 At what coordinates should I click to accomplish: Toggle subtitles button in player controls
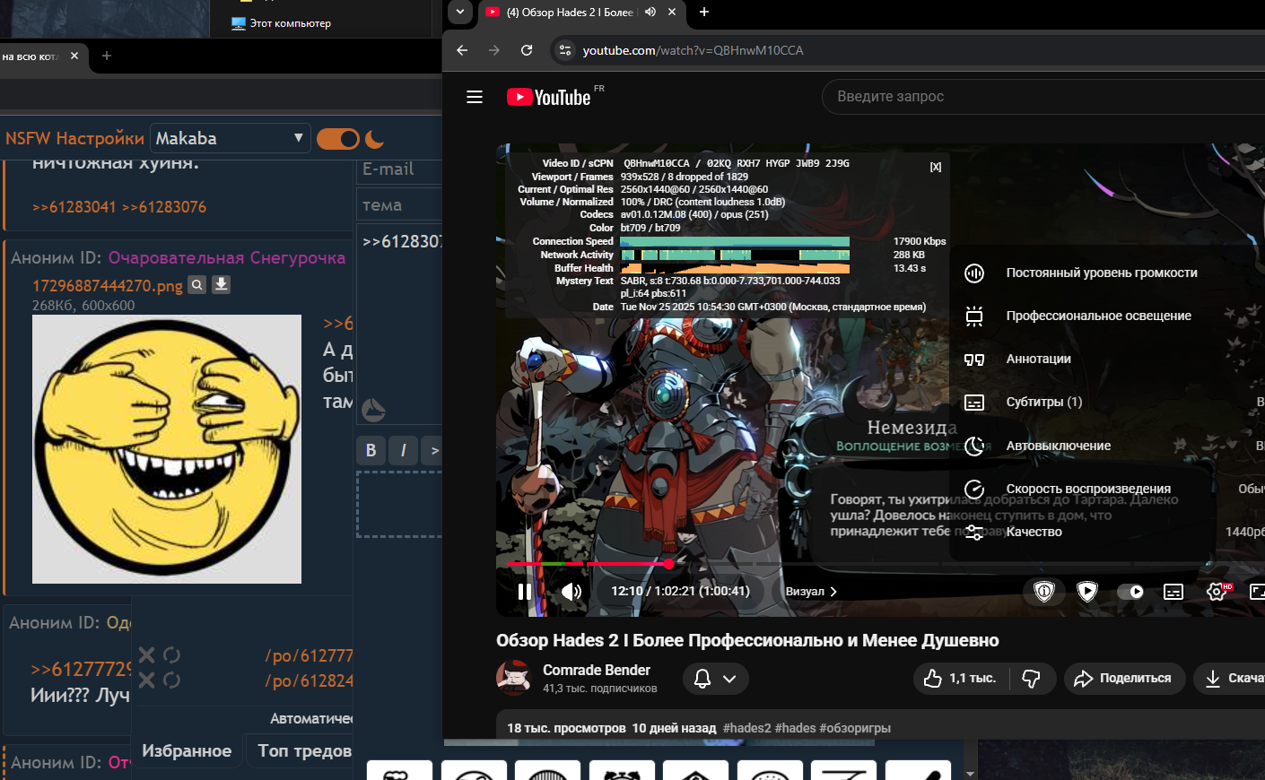[x=1173, y=592]
